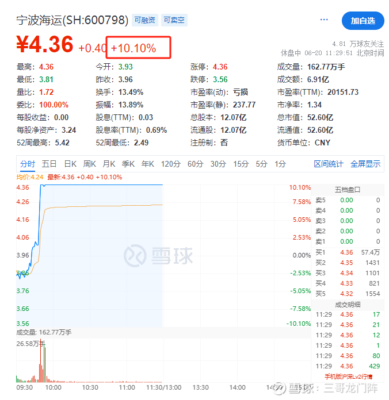Click the current price ¥4.36
This screenshot has width=389, height=400.
(45, 44)
